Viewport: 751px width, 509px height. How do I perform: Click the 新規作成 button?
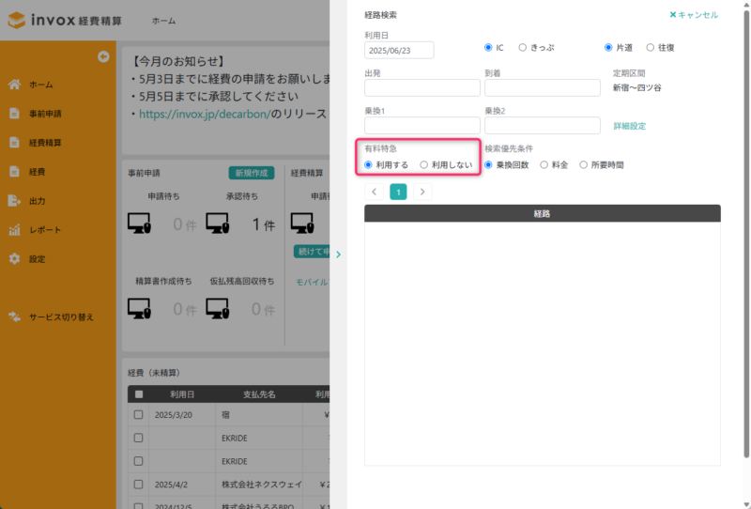[252, 173]
